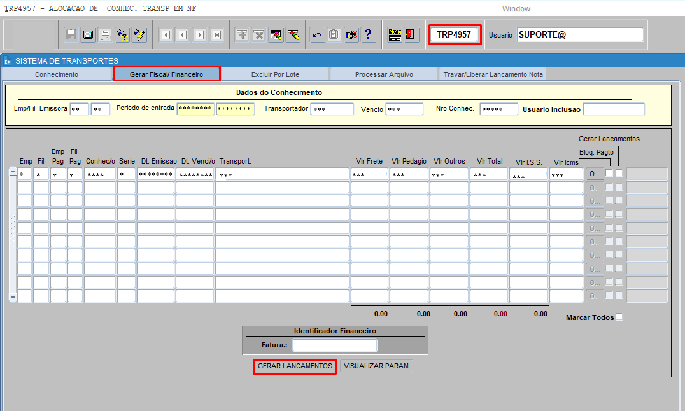This screenshot has width=685, height=411.
Task: Open help with the question mark icon
Action: click(368, 35)
